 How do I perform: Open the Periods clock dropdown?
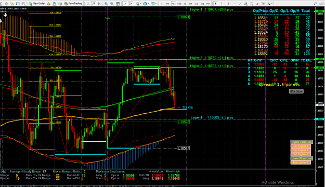point(146,4)
